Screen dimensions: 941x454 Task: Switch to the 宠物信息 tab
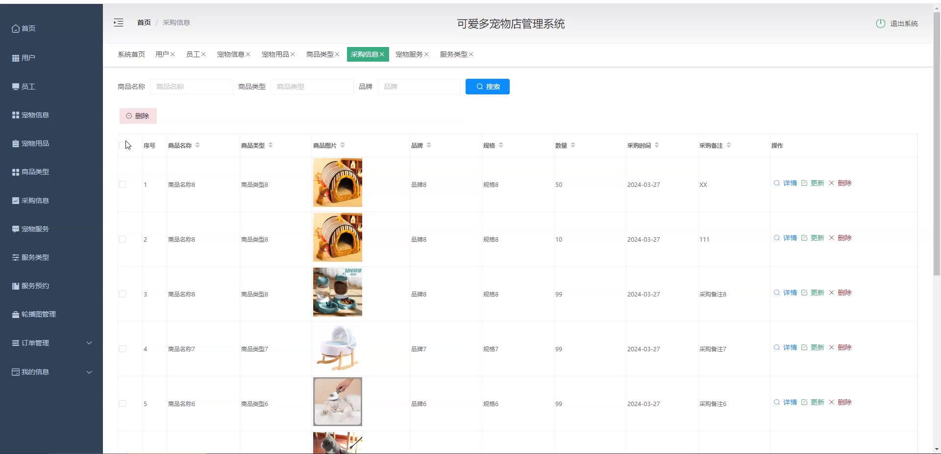pos(231,54)
